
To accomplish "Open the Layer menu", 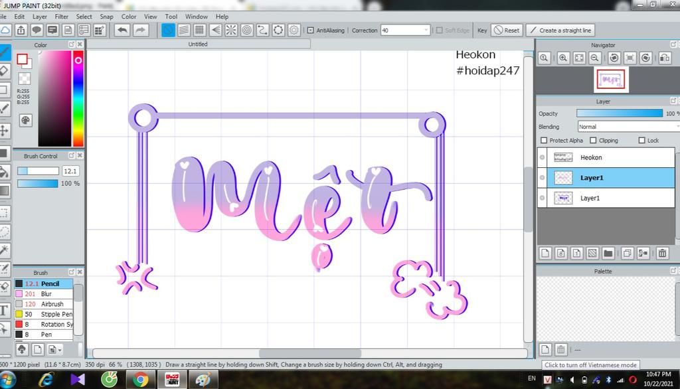I will [x=39, y=17].
